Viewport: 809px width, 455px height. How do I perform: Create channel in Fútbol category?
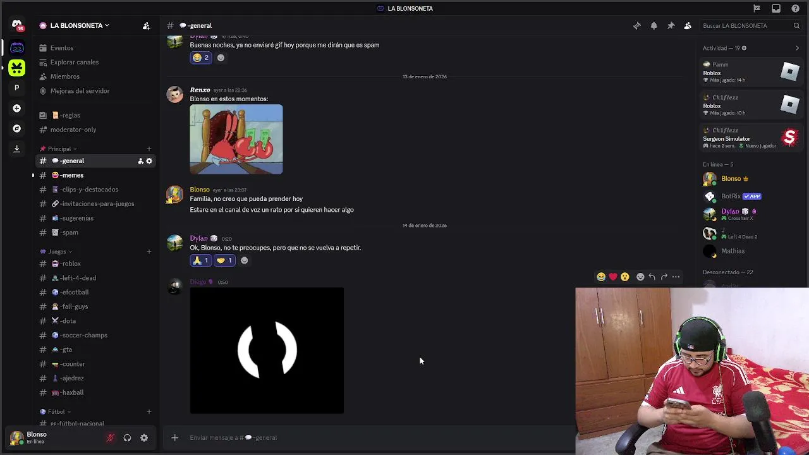149,412
